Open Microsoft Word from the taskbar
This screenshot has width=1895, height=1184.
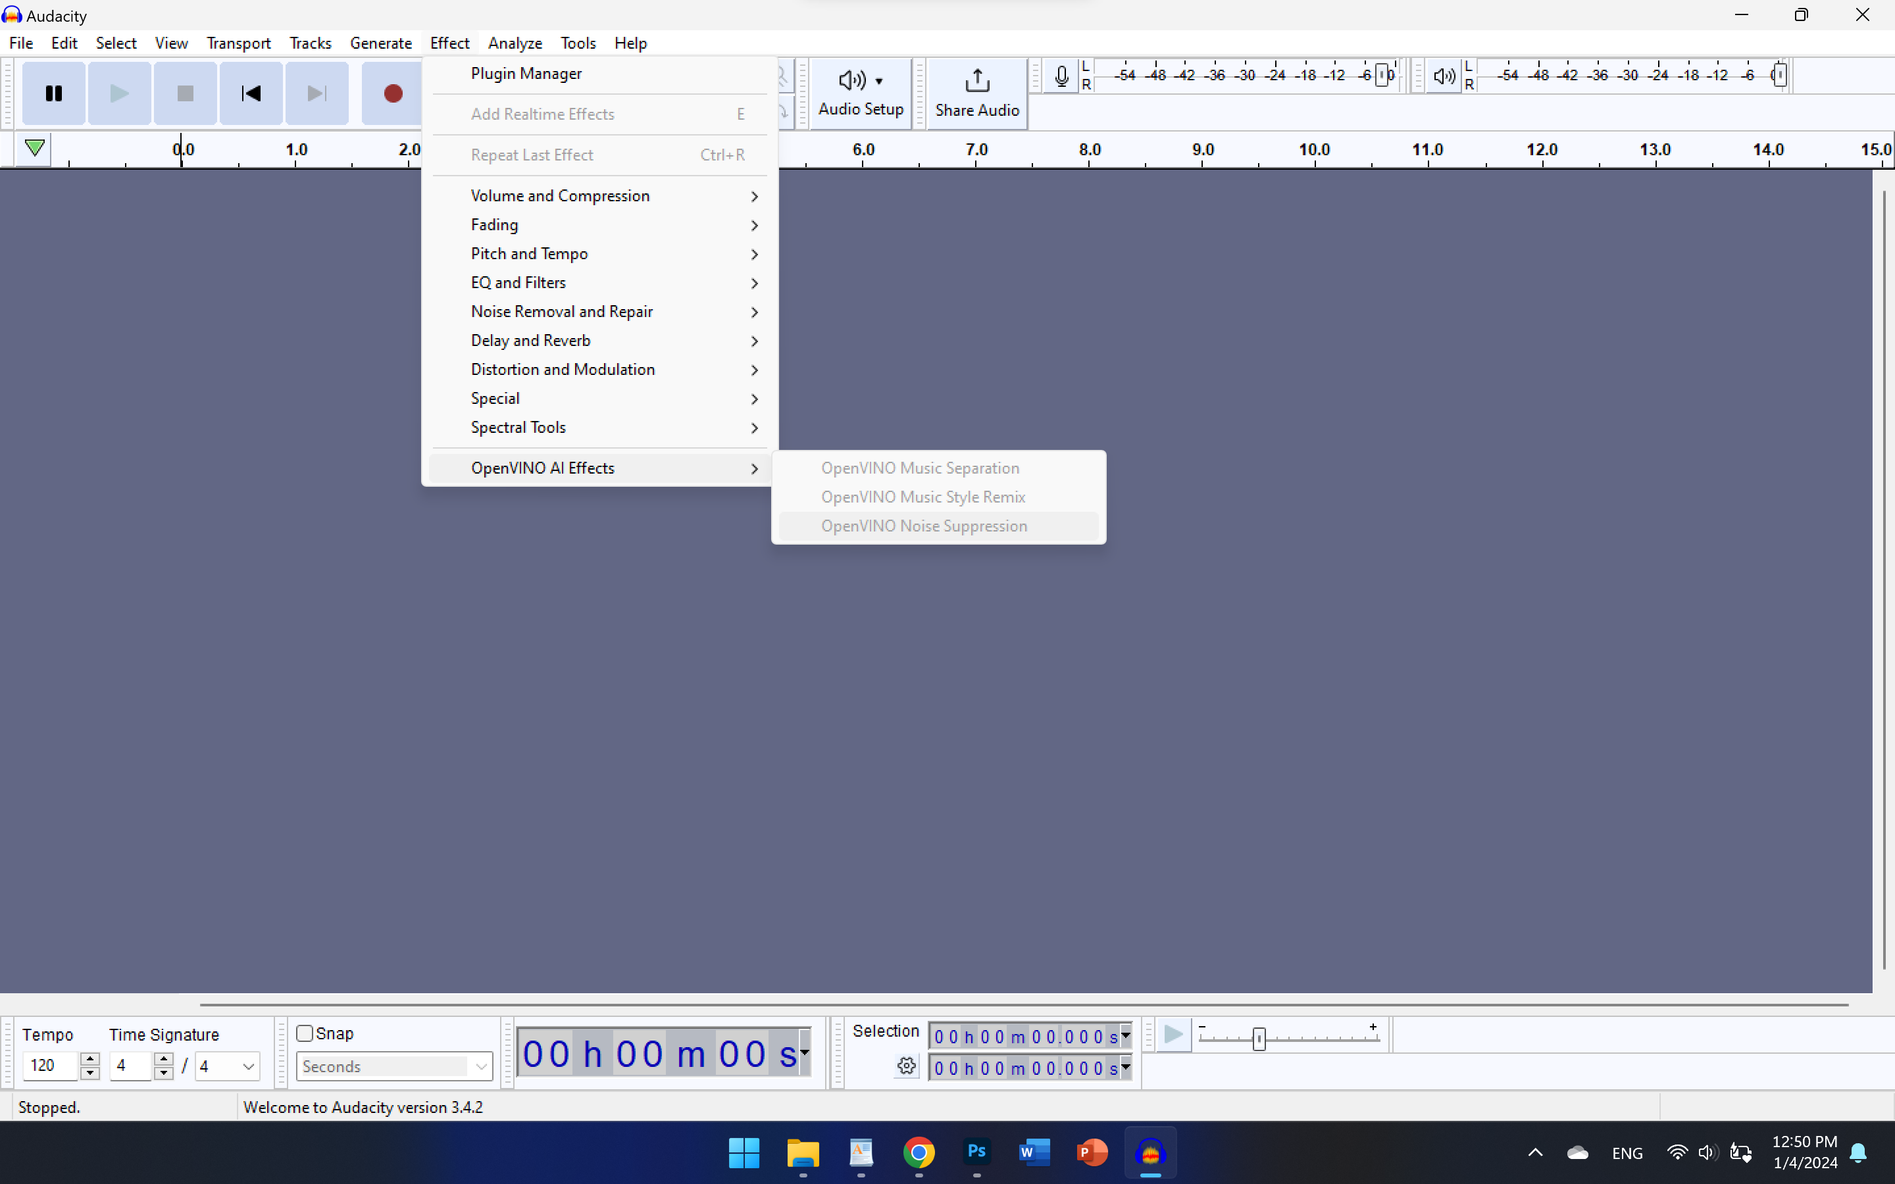coord(1034,1152)
